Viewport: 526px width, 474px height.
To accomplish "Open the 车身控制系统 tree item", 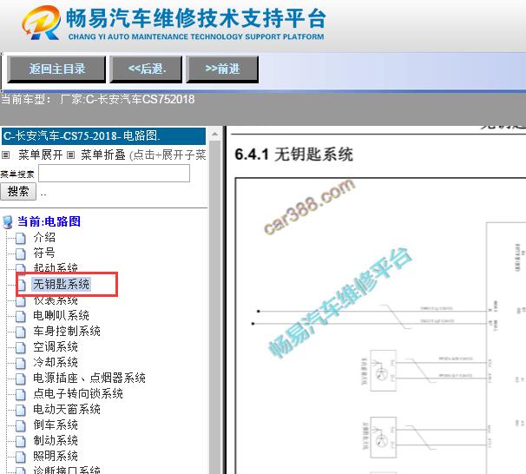I will point(67,331).
